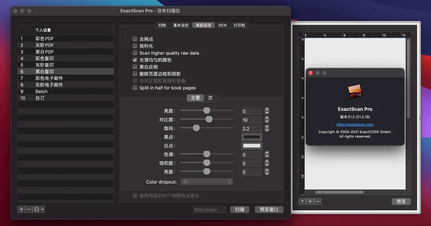Select profile 彩色复印
The height and width of the screenshot is (226, 431).
pyautogui.click(x=66, y=58)
